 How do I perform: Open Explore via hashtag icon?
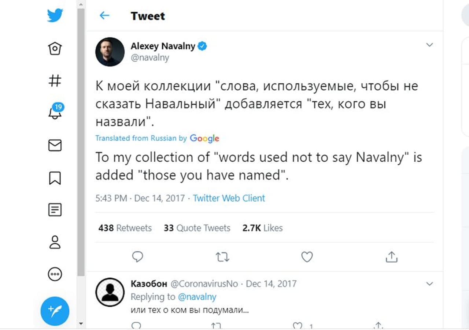pyautogui.click(x=55, y=80)
